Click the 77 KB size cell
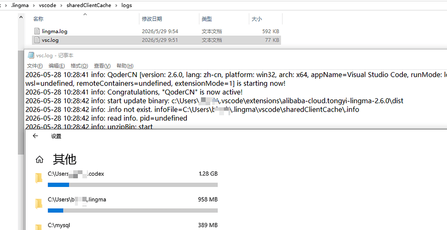 272,40
